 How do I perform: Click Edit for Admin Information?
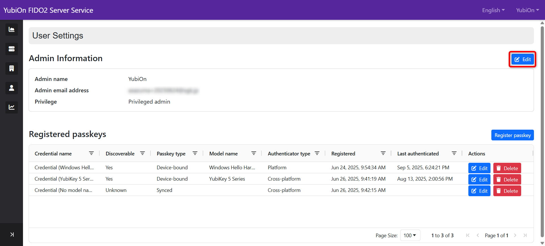click(523, 59)
